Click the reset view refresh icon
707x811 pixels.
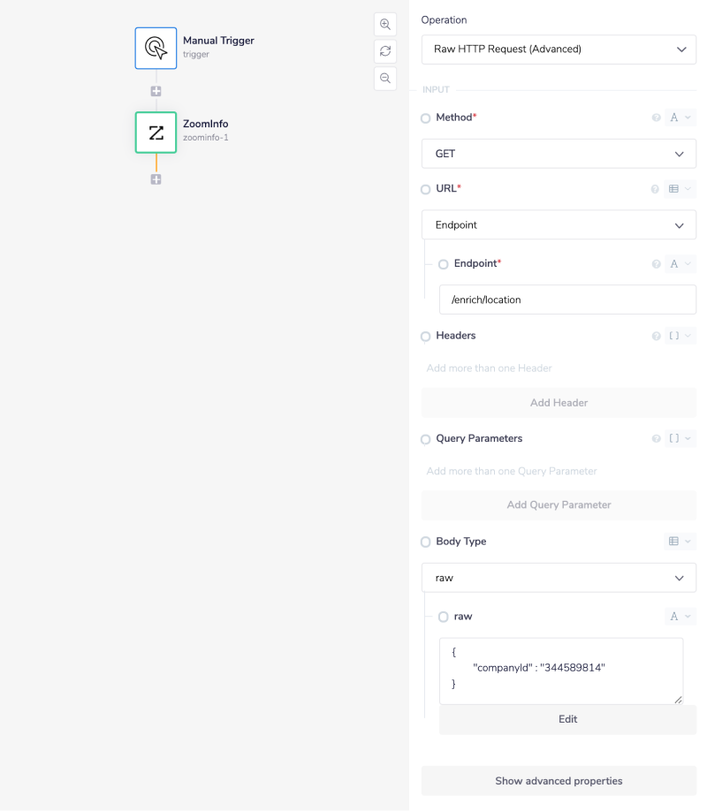pyautogui.click(x=385, y=51)
